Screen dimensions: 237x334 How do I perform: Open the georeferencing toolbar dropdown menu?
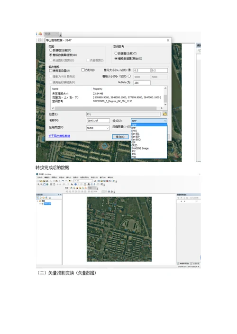click(x=67, y=188)
